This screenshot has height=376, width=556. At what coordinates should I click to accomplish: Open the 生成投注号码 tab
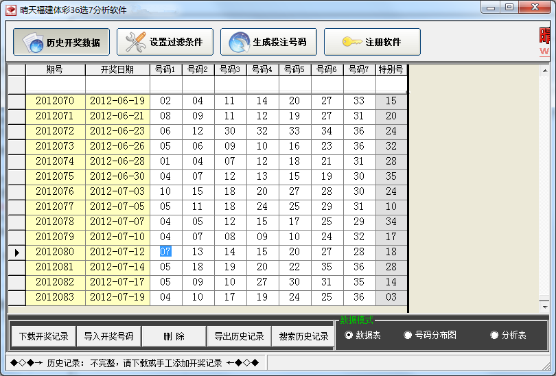pos(268,42)
